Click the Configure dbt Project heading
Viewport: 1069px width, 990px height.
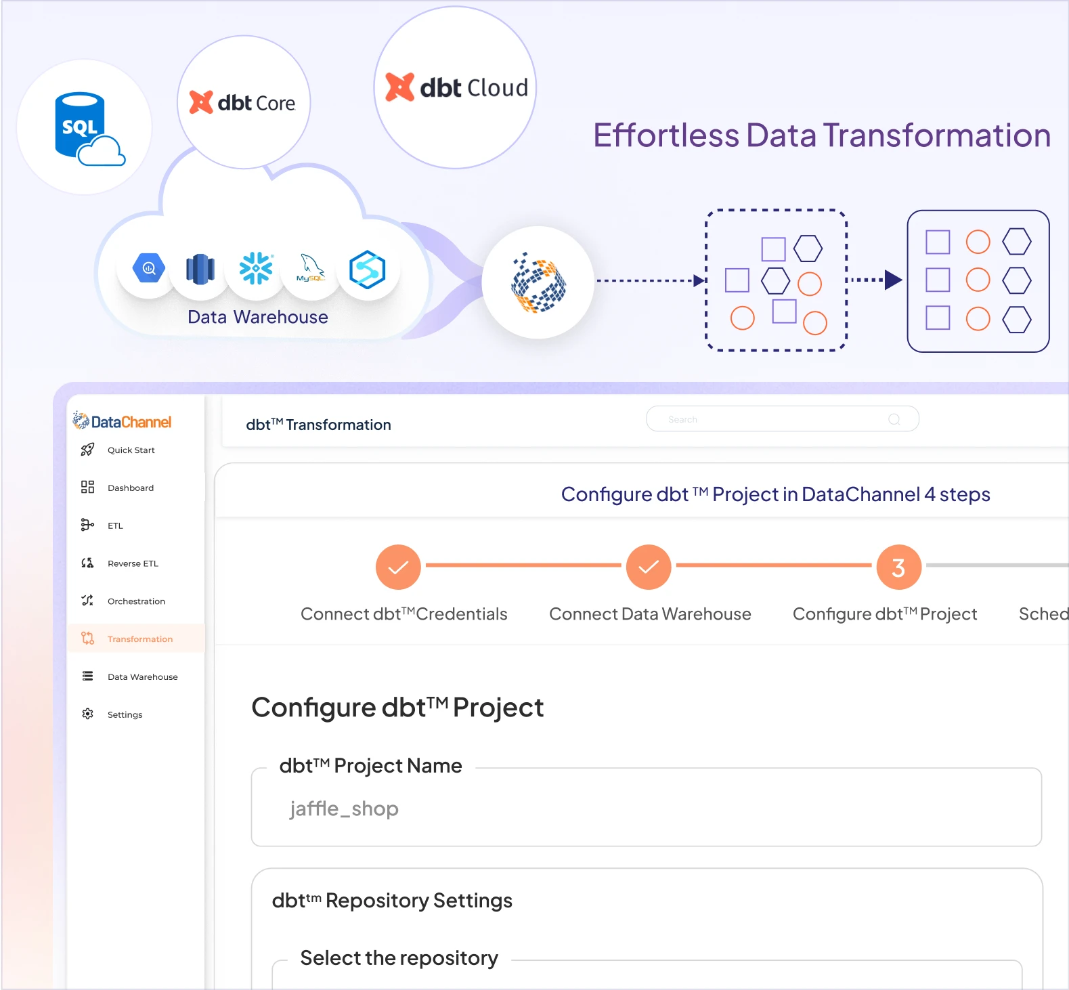coord(397,708)
